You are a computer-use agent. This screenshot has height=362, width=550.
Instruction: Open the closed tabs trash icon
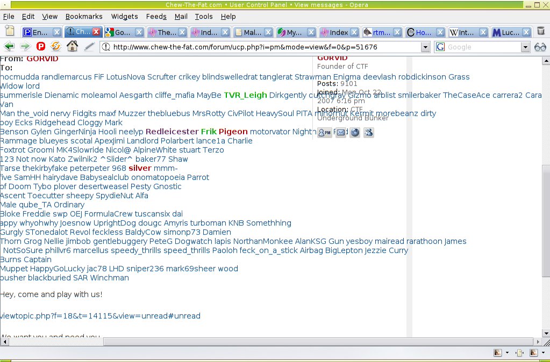pos(540,31)
